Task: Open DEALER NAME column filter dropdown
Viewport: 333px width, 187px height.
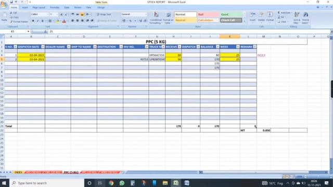Action: point(69,47)
